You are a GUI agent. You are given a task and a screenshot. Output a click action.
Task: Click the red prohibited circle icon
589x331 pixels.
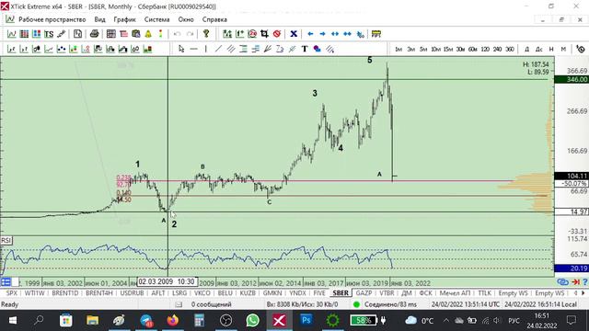coord(277,34)
